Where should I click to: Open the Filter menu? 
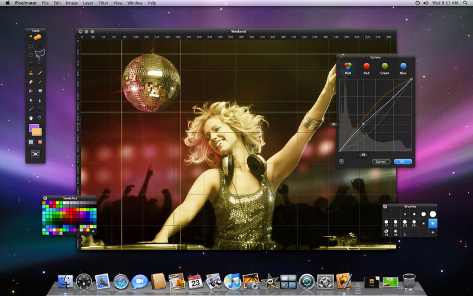point(103,3)
